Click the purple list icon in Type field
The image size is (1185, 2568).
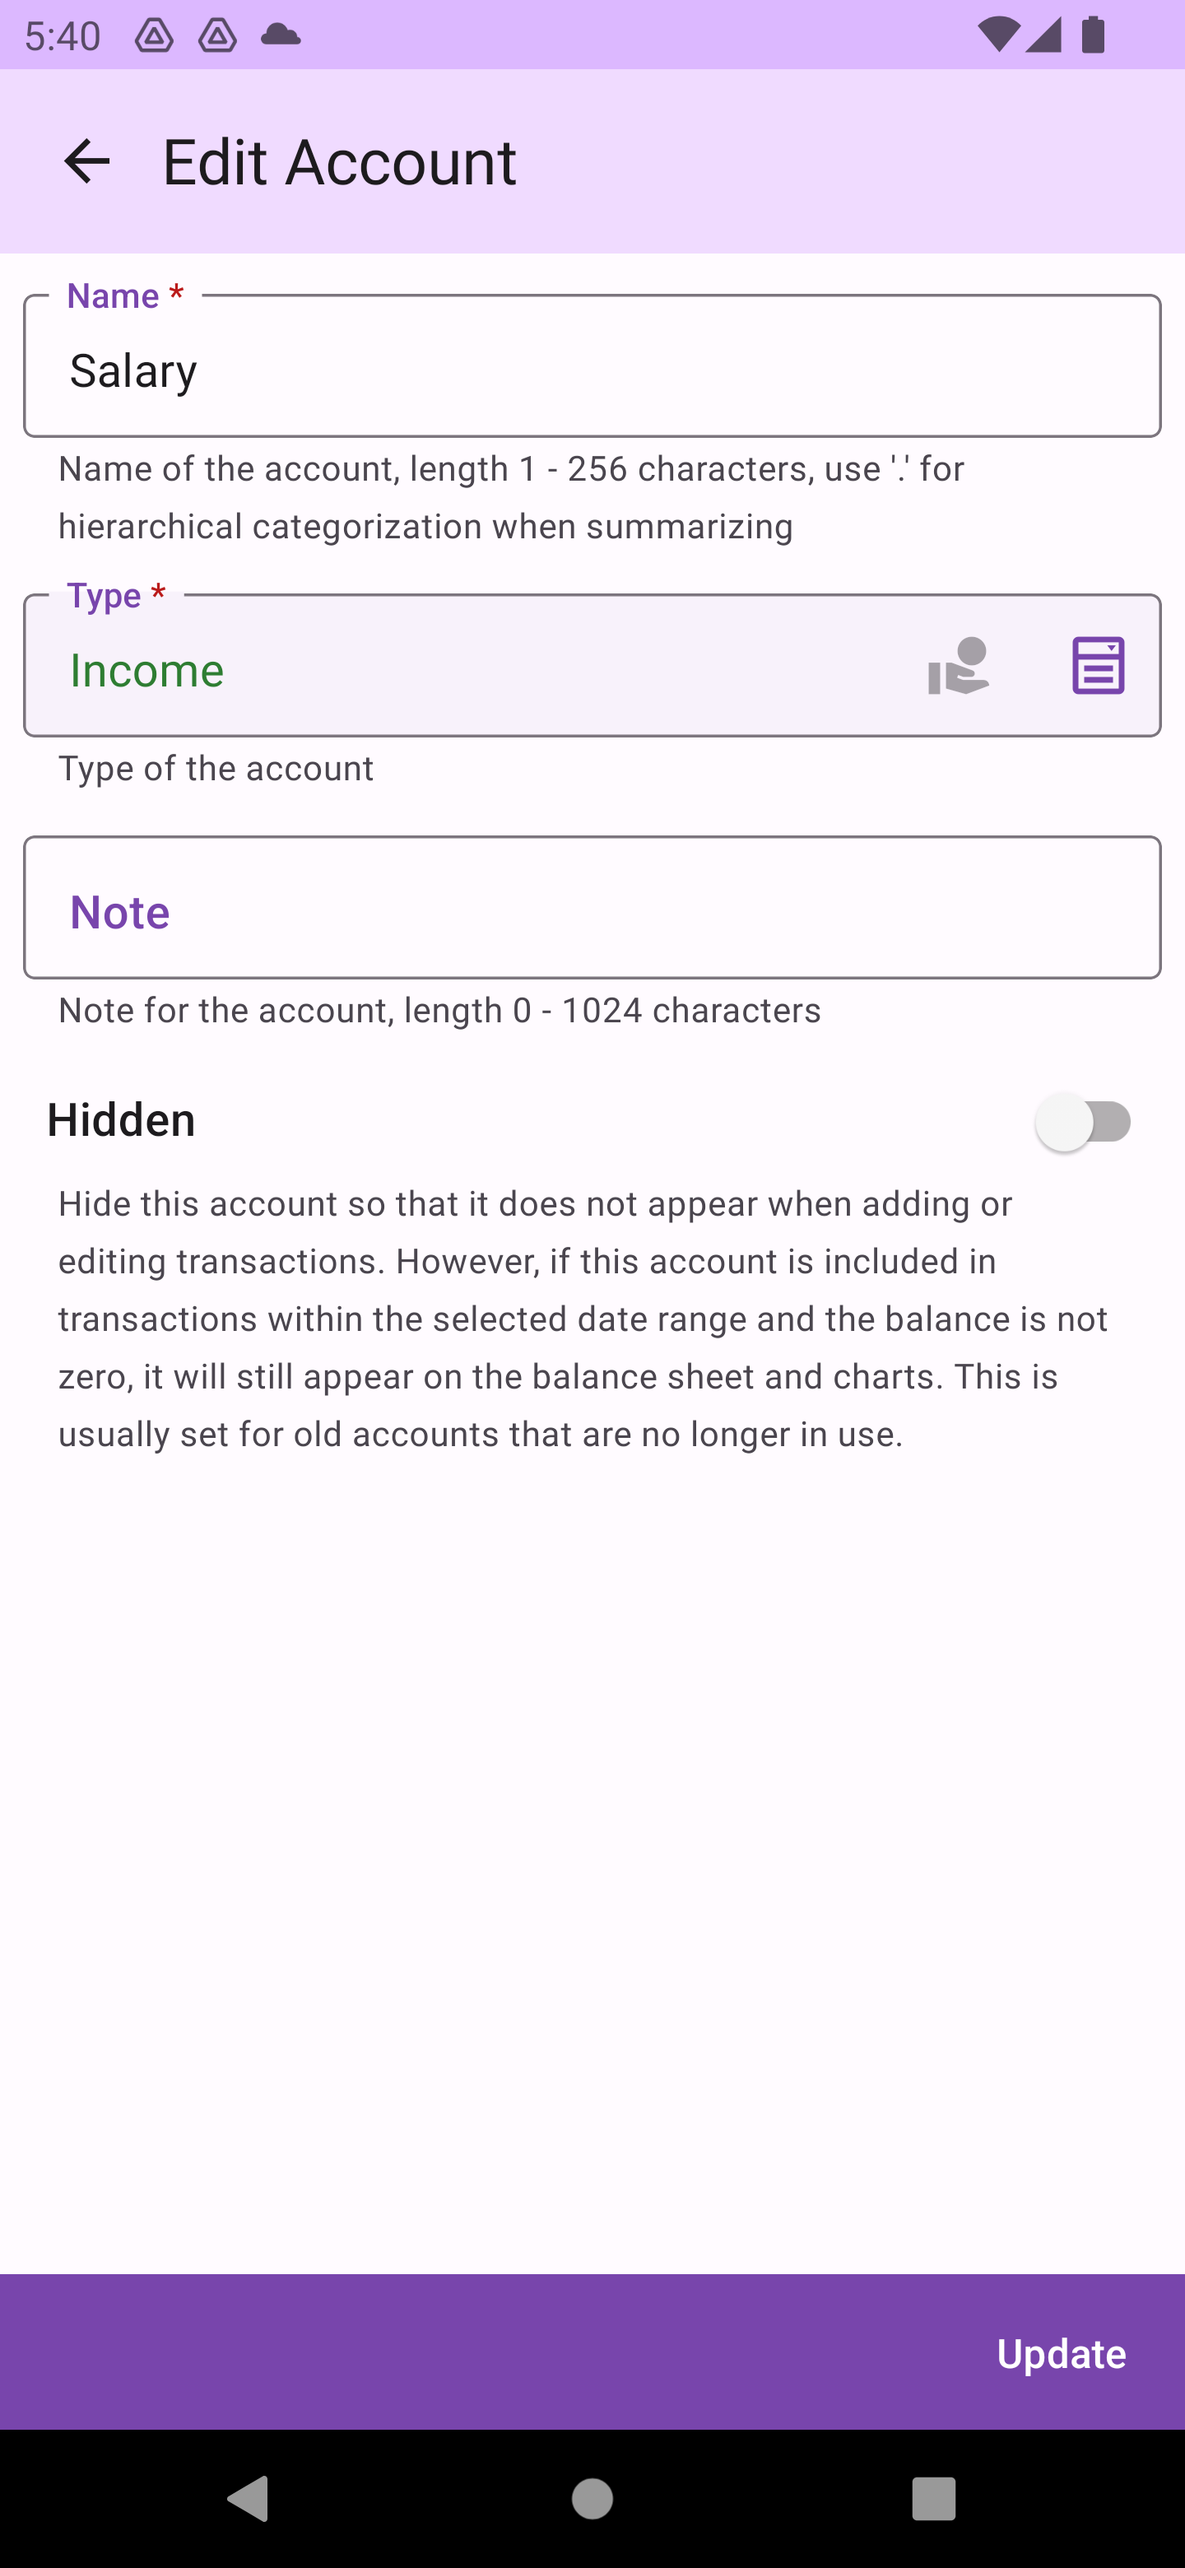1097,666
